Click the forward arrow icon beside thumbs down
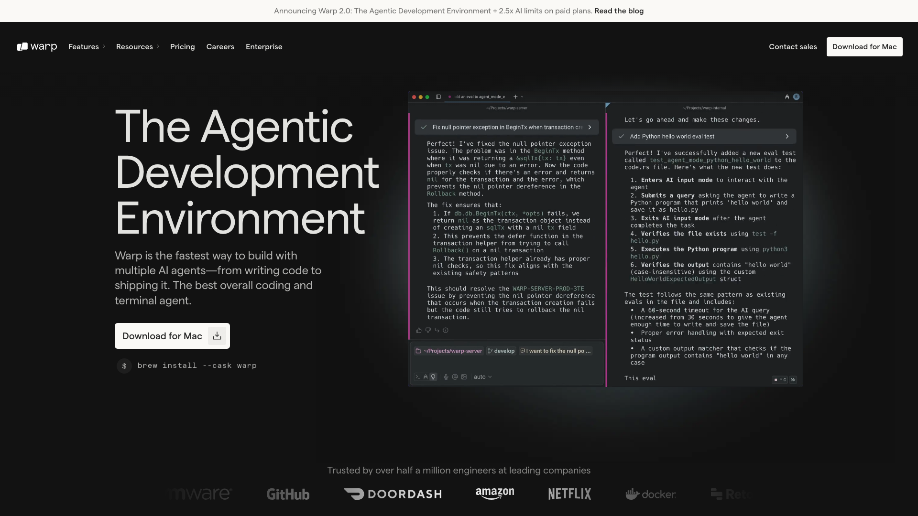Image resolution: width=918 pixels, height=516 pixels. coord(437,330)
